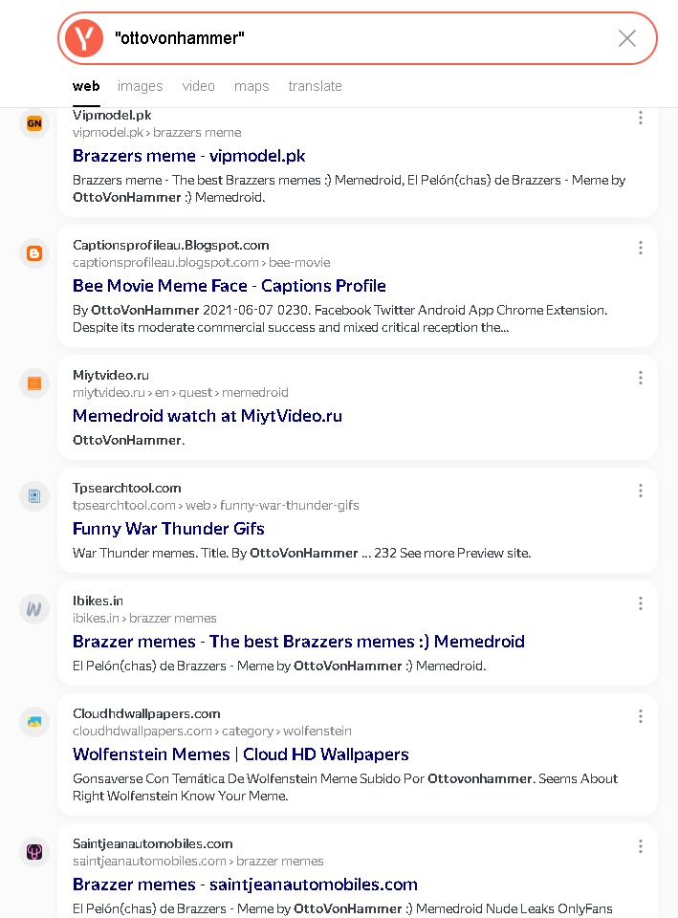Image resolution: width=678 pixels, height=918 pixels.
Task: Click the Miytvideo.ru site name
Action: 111,375
